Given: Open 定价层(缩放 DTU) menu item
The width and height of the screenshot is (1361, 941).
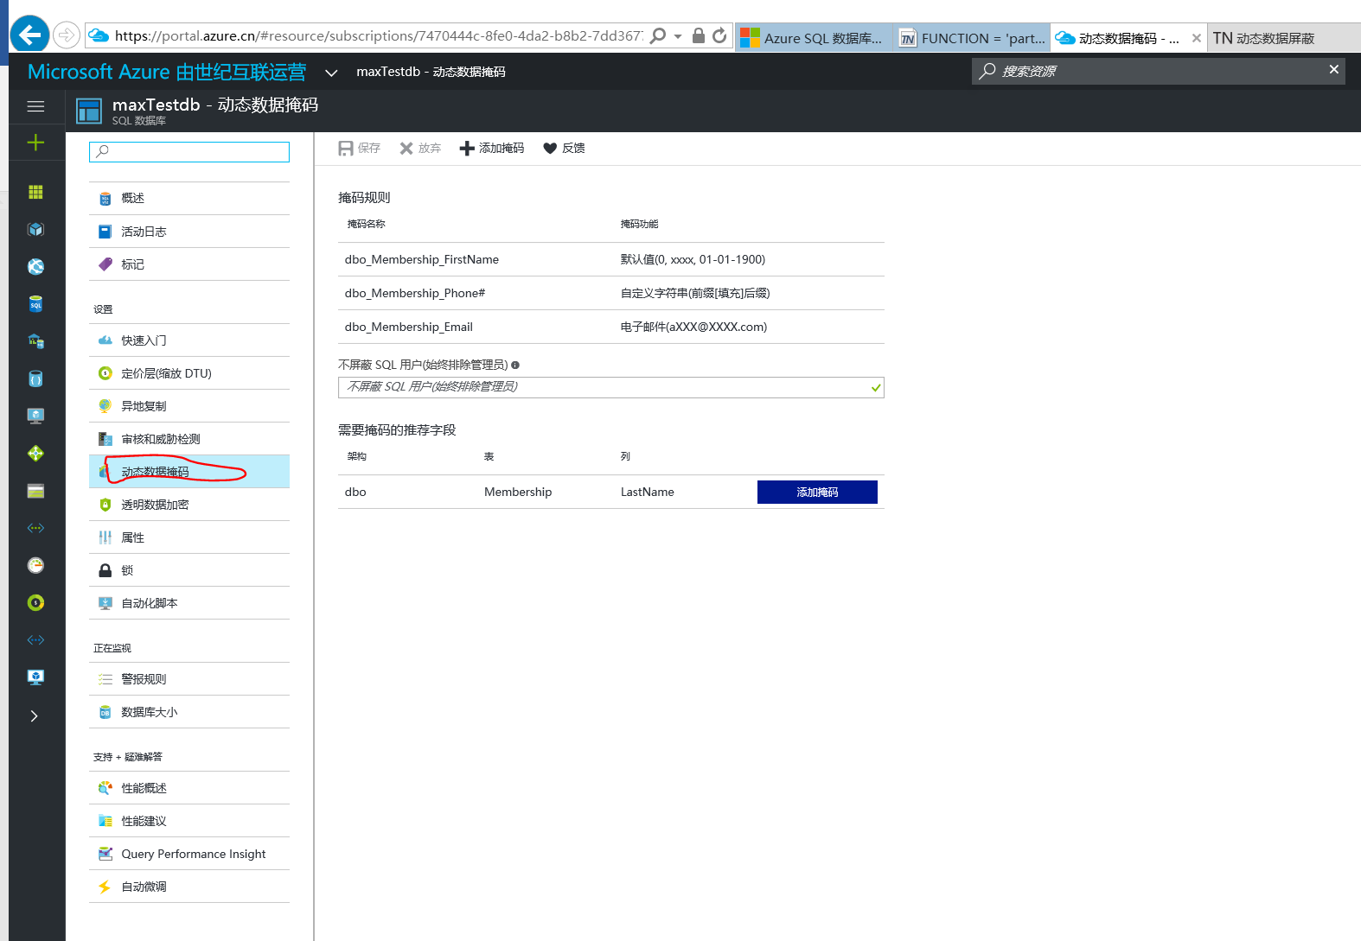Looking at the screenshot, I should pyautogui.click(x=189, y=373).
